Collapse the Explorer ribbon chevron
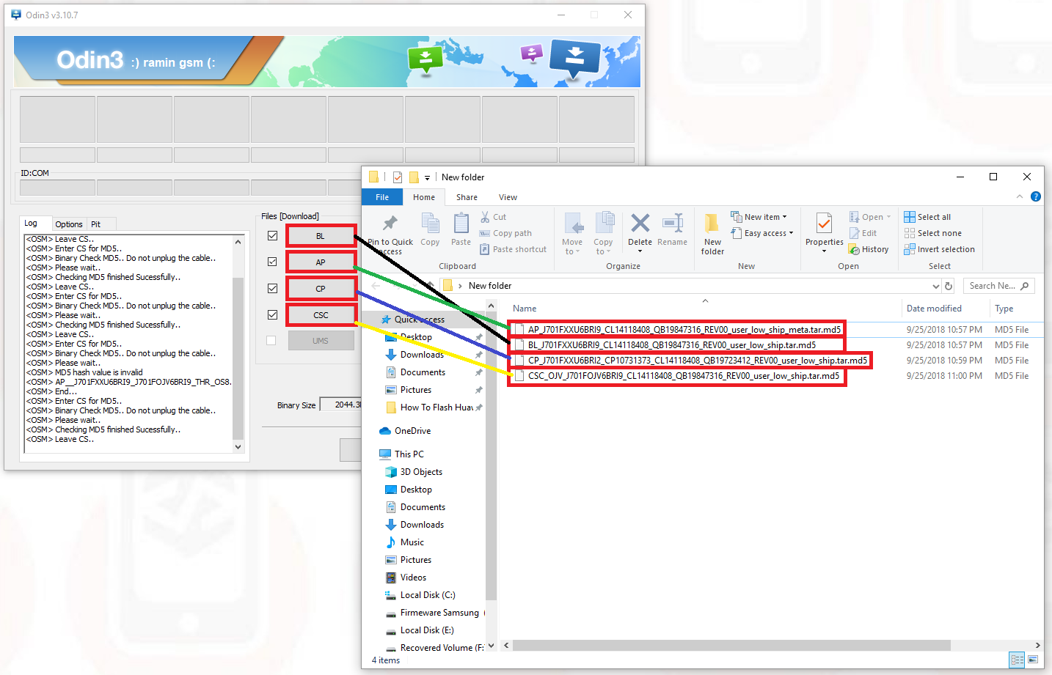Screen dimensions: 1052x675 (1019, 196)
